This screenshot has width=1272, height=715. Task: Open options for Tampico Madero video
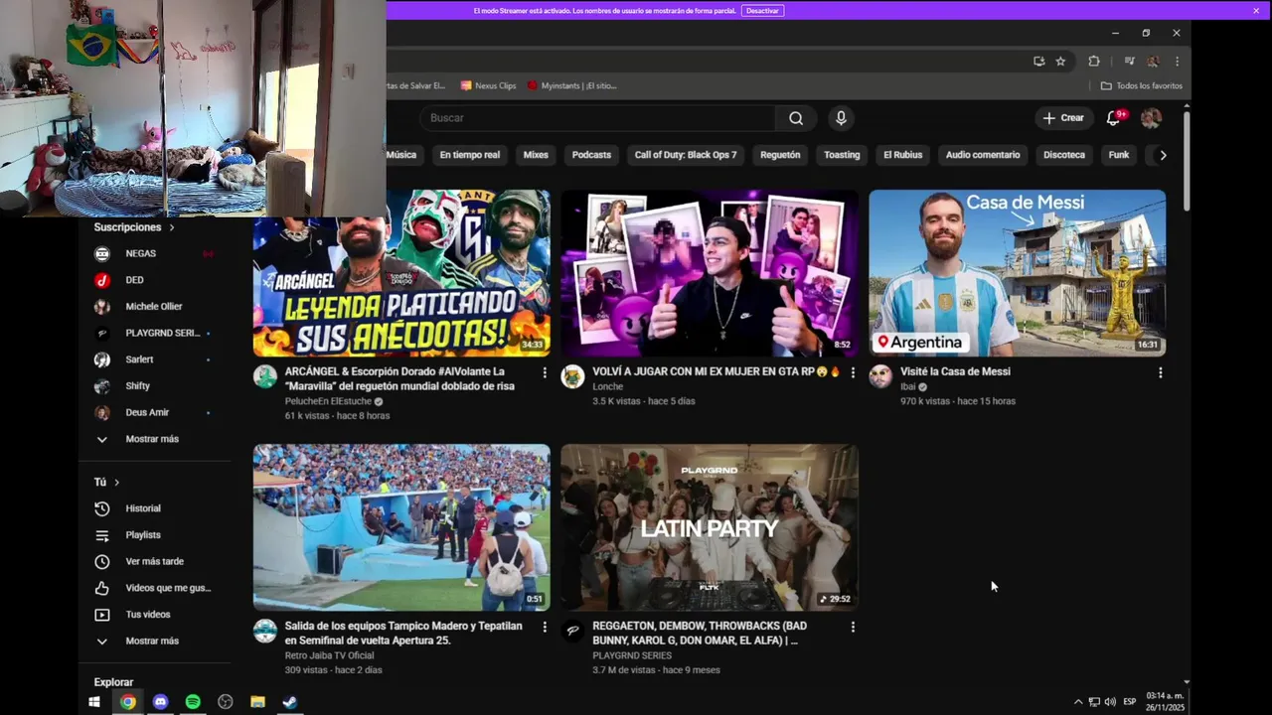[x=545, y=627]
